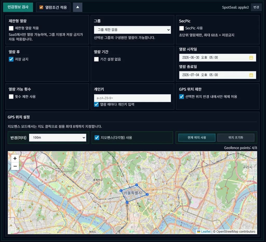Click the 변경 button next to SpotSeal
Screen dimensions: 266x242
(x=256, y=7)
